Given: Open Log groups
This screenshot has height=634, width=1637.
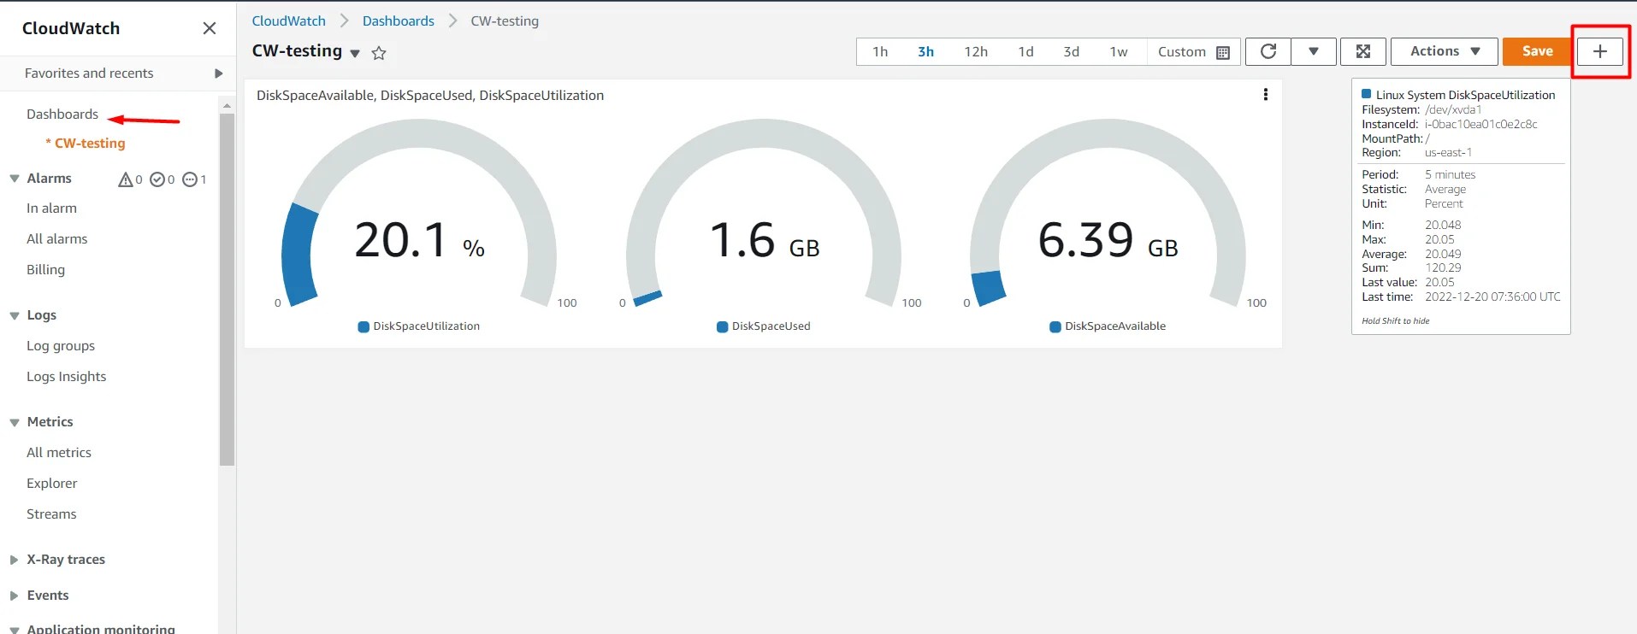Looking at the screenshot, I should [61, 345].
